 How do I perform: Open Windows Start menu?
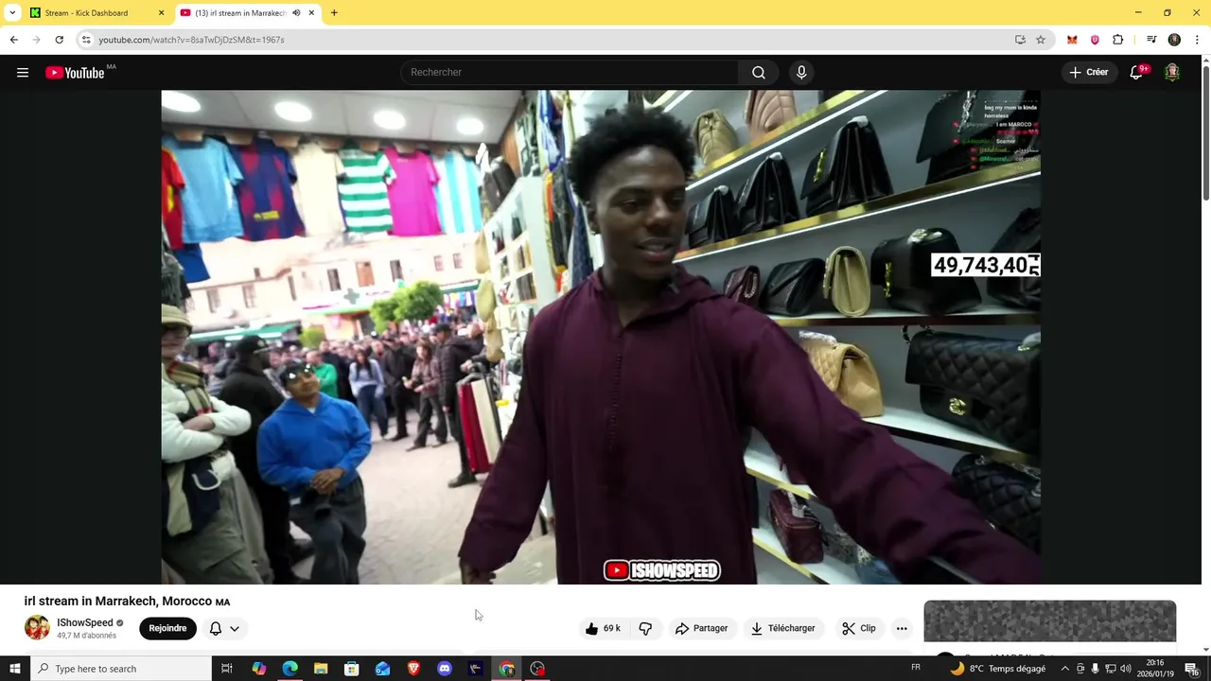click(x=14, y=669)
